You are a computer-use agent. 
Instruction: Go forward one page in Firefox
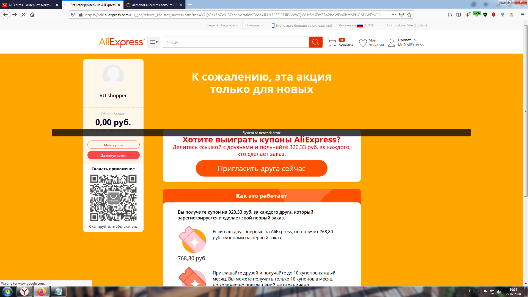[x=15, y=15]
